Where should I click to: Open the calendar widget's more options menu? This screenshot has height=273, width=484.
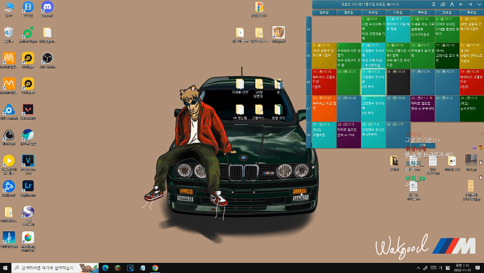point(478,4)
